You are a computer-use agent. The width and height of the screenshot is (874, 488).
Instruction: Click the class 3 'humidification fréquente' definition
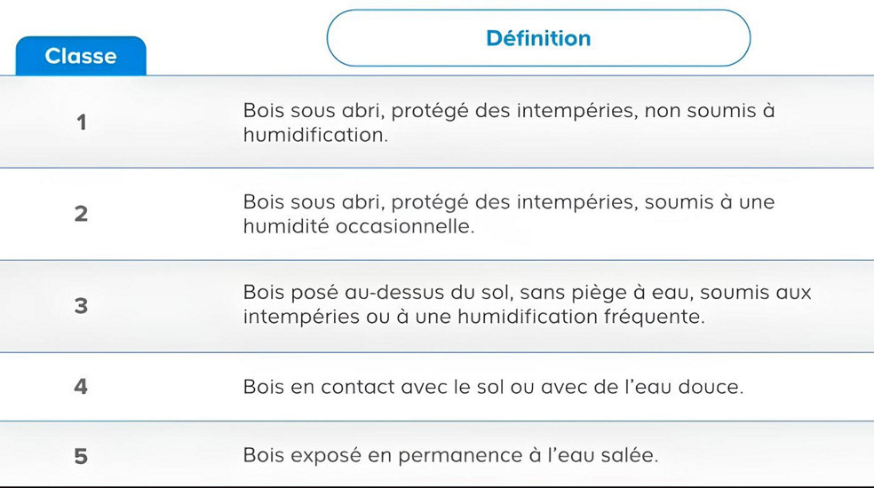528,304
